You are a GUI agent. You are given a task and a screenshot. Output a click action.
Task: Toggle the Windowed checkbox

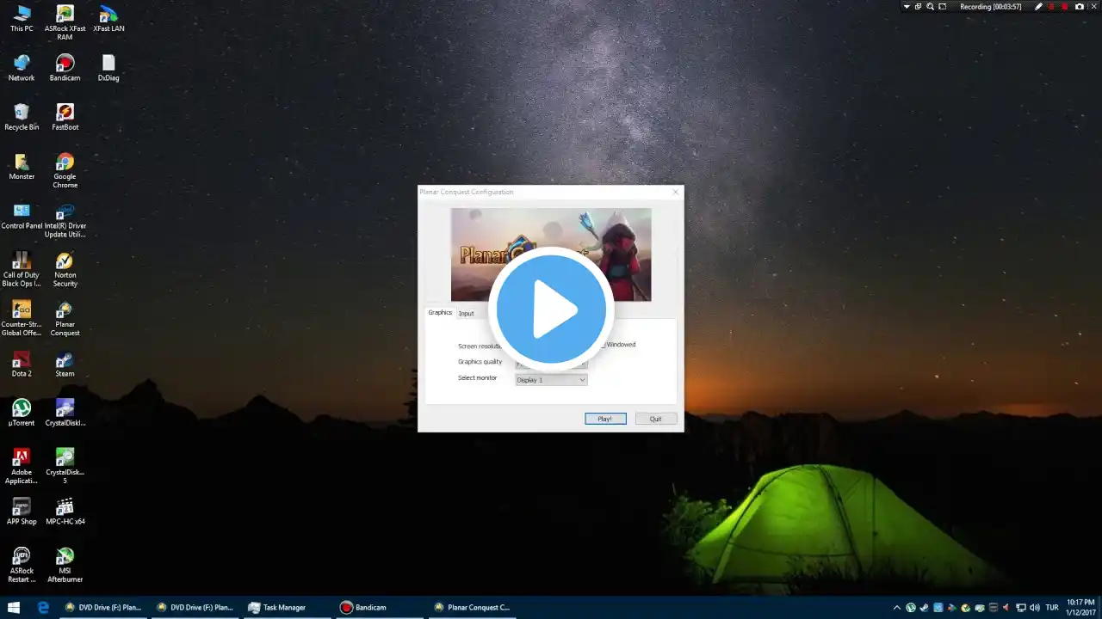[x=604, y=345]
